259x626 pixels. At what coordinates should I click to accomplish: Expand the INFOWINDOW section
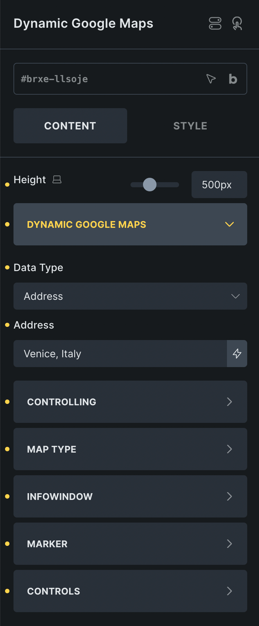(x=130, y=496)
